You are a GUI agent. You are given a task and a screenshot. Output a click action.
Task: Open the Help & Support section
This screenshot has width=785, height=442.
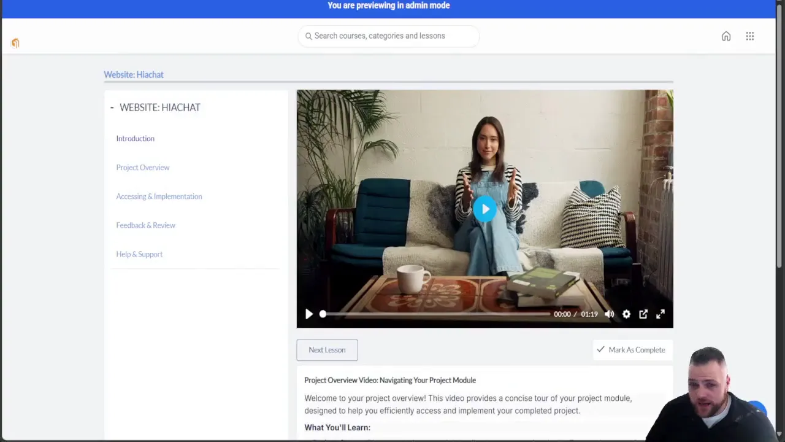139,254
